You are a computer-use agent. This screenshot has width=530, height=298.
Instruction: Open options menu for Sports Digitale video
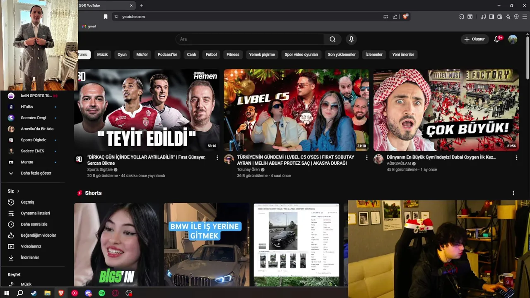click(x=217, y=158)
